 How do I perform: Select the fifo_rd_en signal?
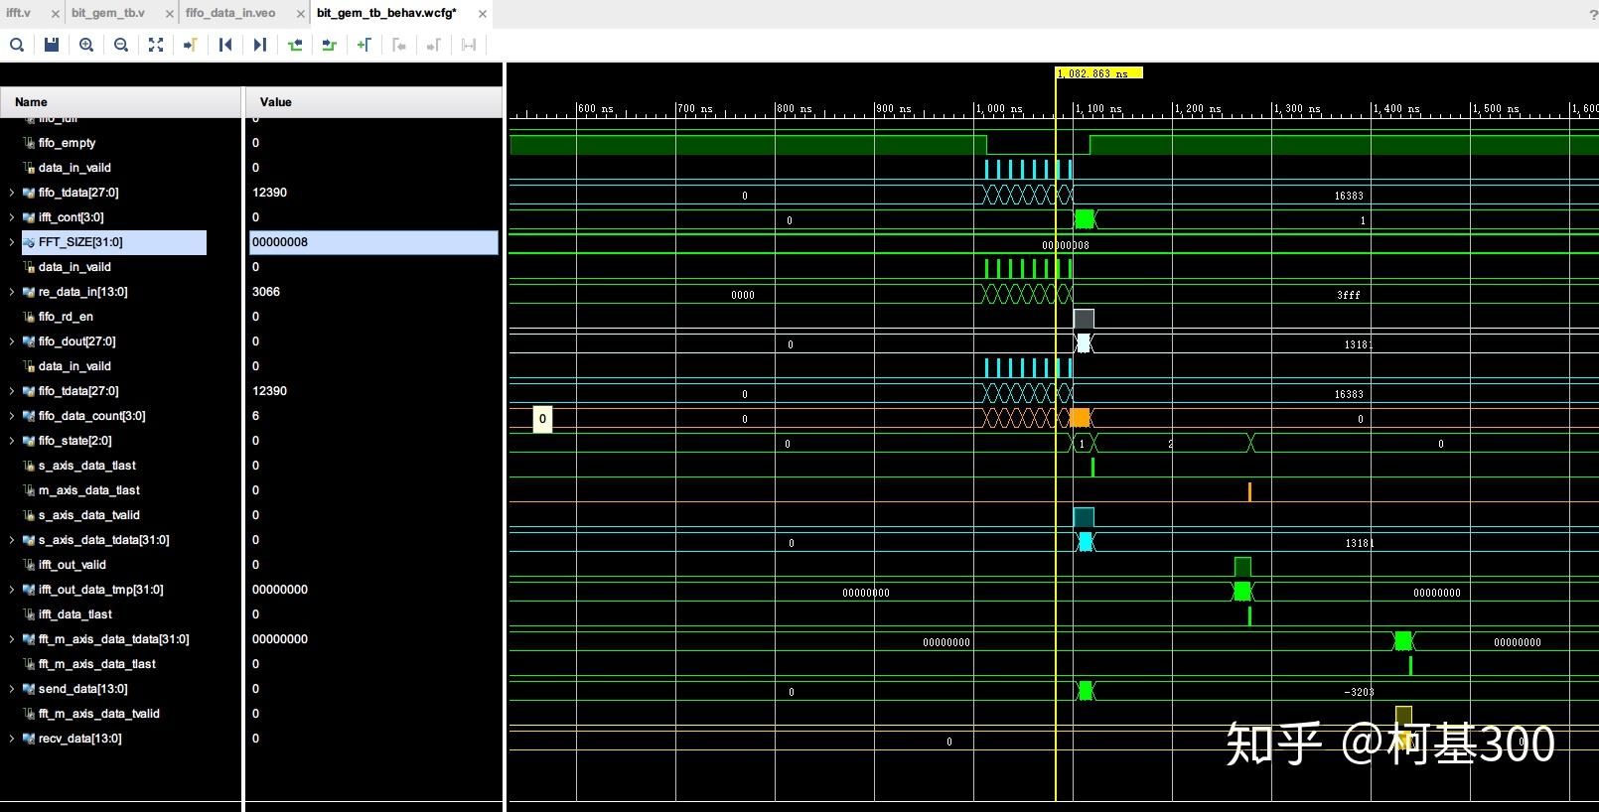[x=66, y=317]
